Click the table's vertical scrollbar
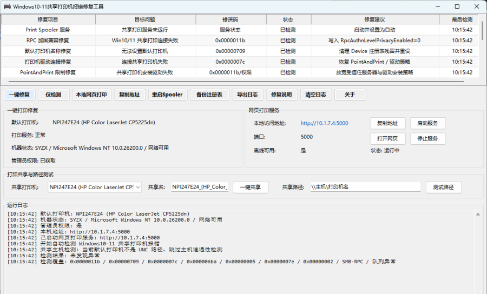This screenshot has height=294, width=487. coord(482,31)
